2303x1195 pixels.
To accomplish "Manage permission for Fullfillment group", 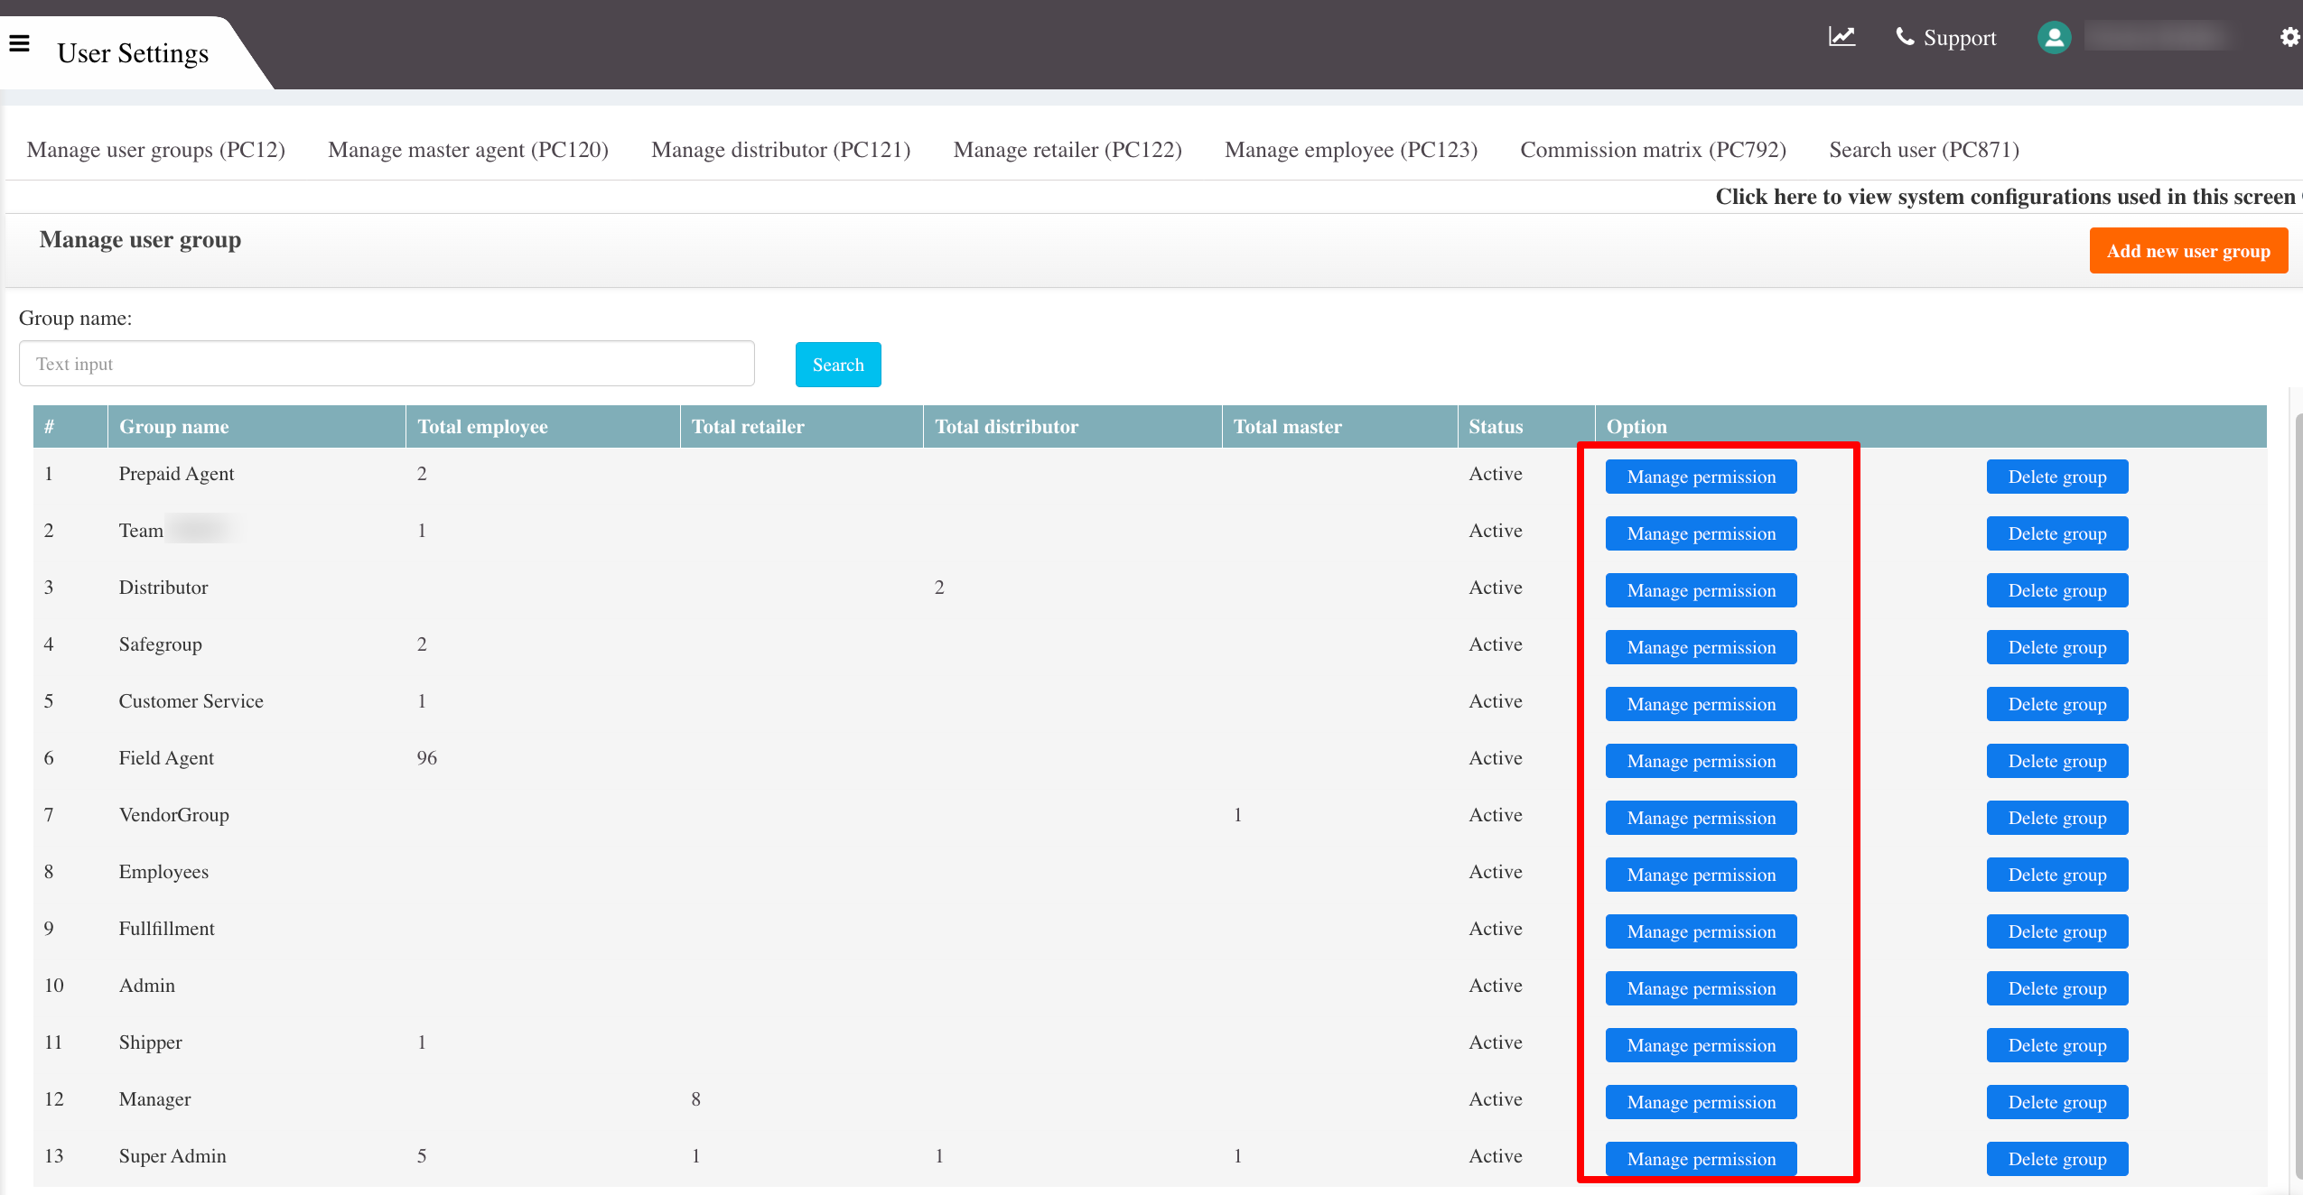I will pyautogui.click(x=1702, y=931).
